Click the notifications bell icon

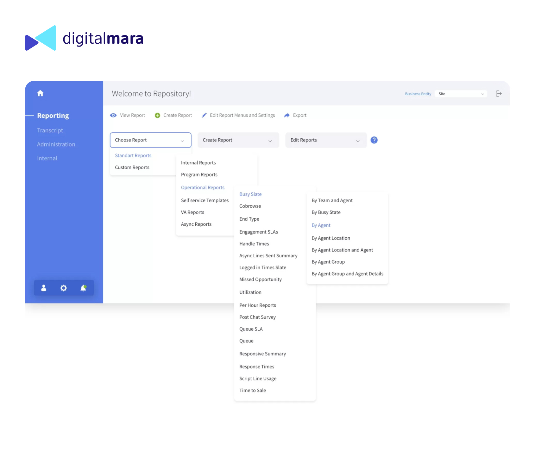(x=83, y=288)
